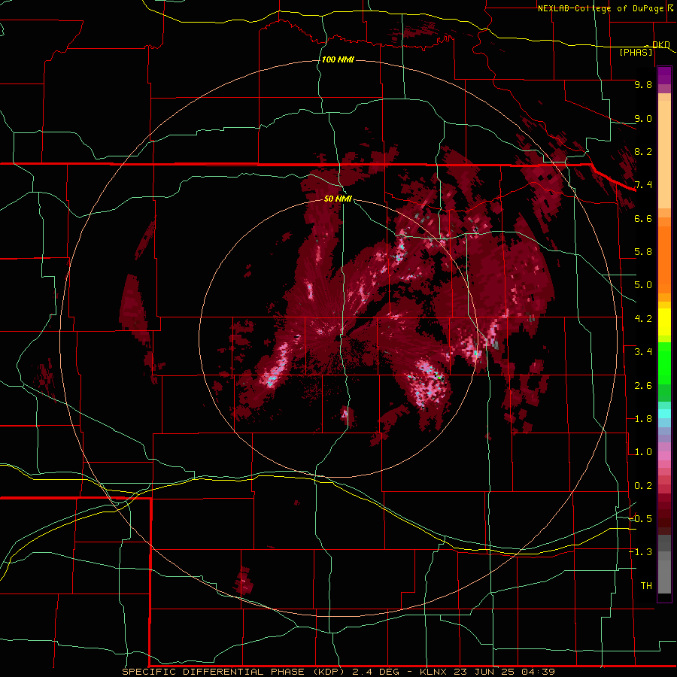The image size is (677, 677).
Task: Click the 100 NMI range ring label
Action: [338, 59]
